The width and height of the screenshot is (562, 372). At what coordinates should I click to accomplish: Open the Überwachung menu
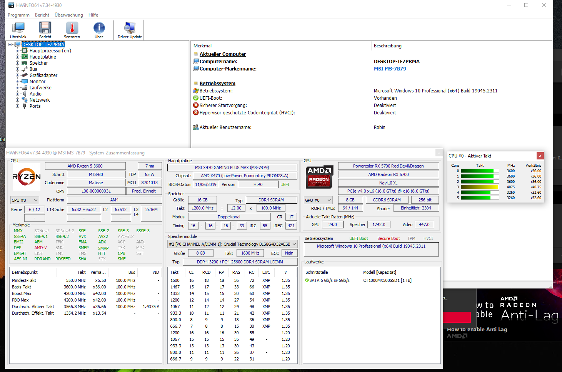[69, 15]
